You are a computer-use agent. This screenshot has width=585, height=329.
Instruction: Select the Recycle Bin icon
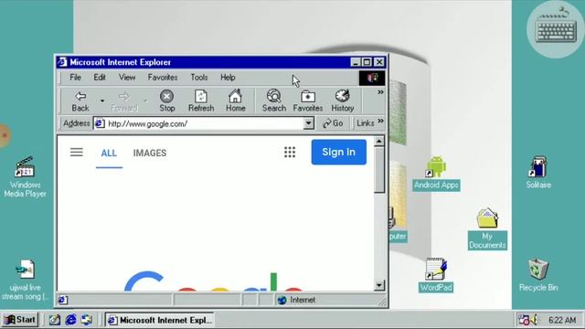pos(538,274)
